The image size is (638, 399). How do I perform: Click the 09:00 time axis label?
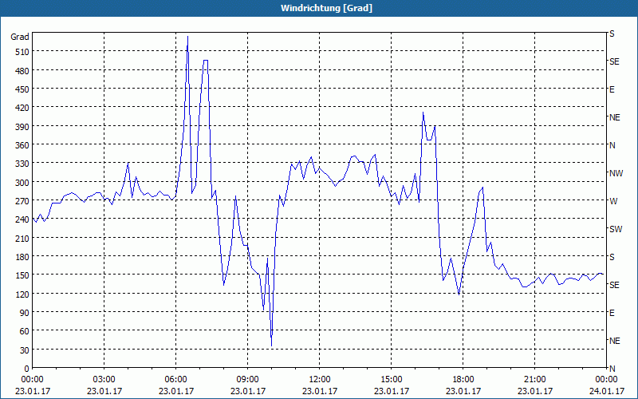[x=248, y=380]
